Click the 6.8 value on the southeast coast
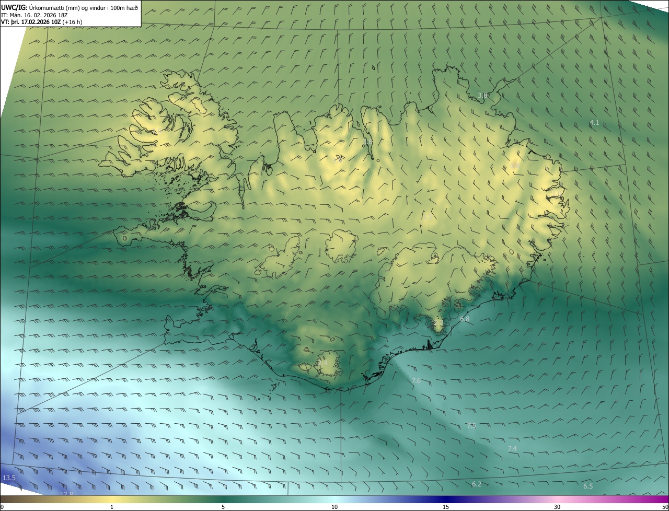 [x=465, y=319]
